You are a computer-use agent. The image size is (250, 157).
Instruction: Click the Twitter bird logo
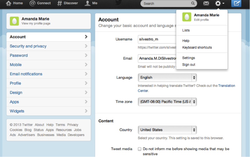[118, 3]
